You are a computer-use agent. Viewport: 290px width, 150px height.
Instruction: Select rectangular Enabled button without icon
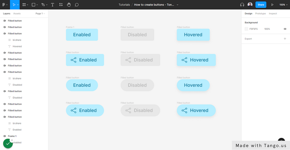[82, 35]
